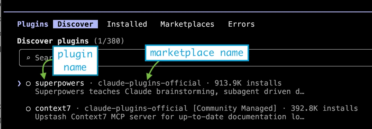Click the 'Discover plugins' heading
This screenshot has height=129, width=372.
coord(53,41)
